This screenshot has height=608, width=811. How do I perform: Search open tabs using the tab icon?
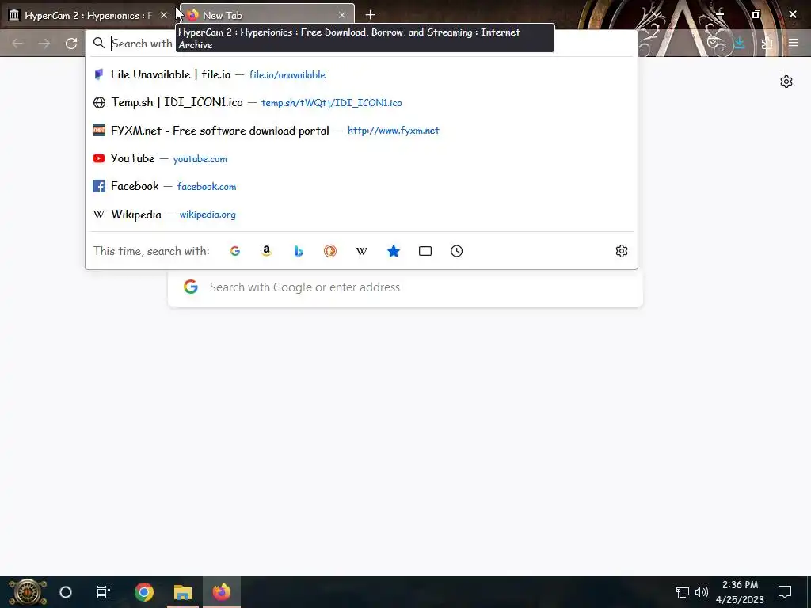click(425, 251)
